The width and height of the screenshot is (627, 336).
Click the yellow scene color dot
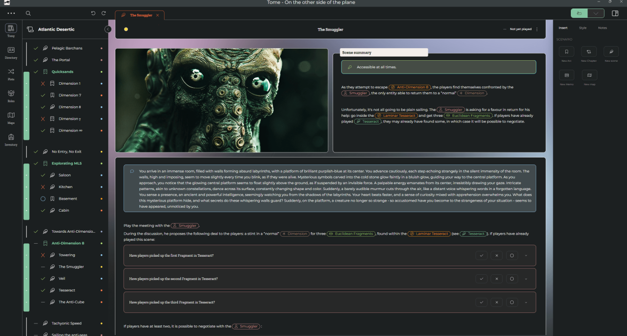(x=126, y=30)
